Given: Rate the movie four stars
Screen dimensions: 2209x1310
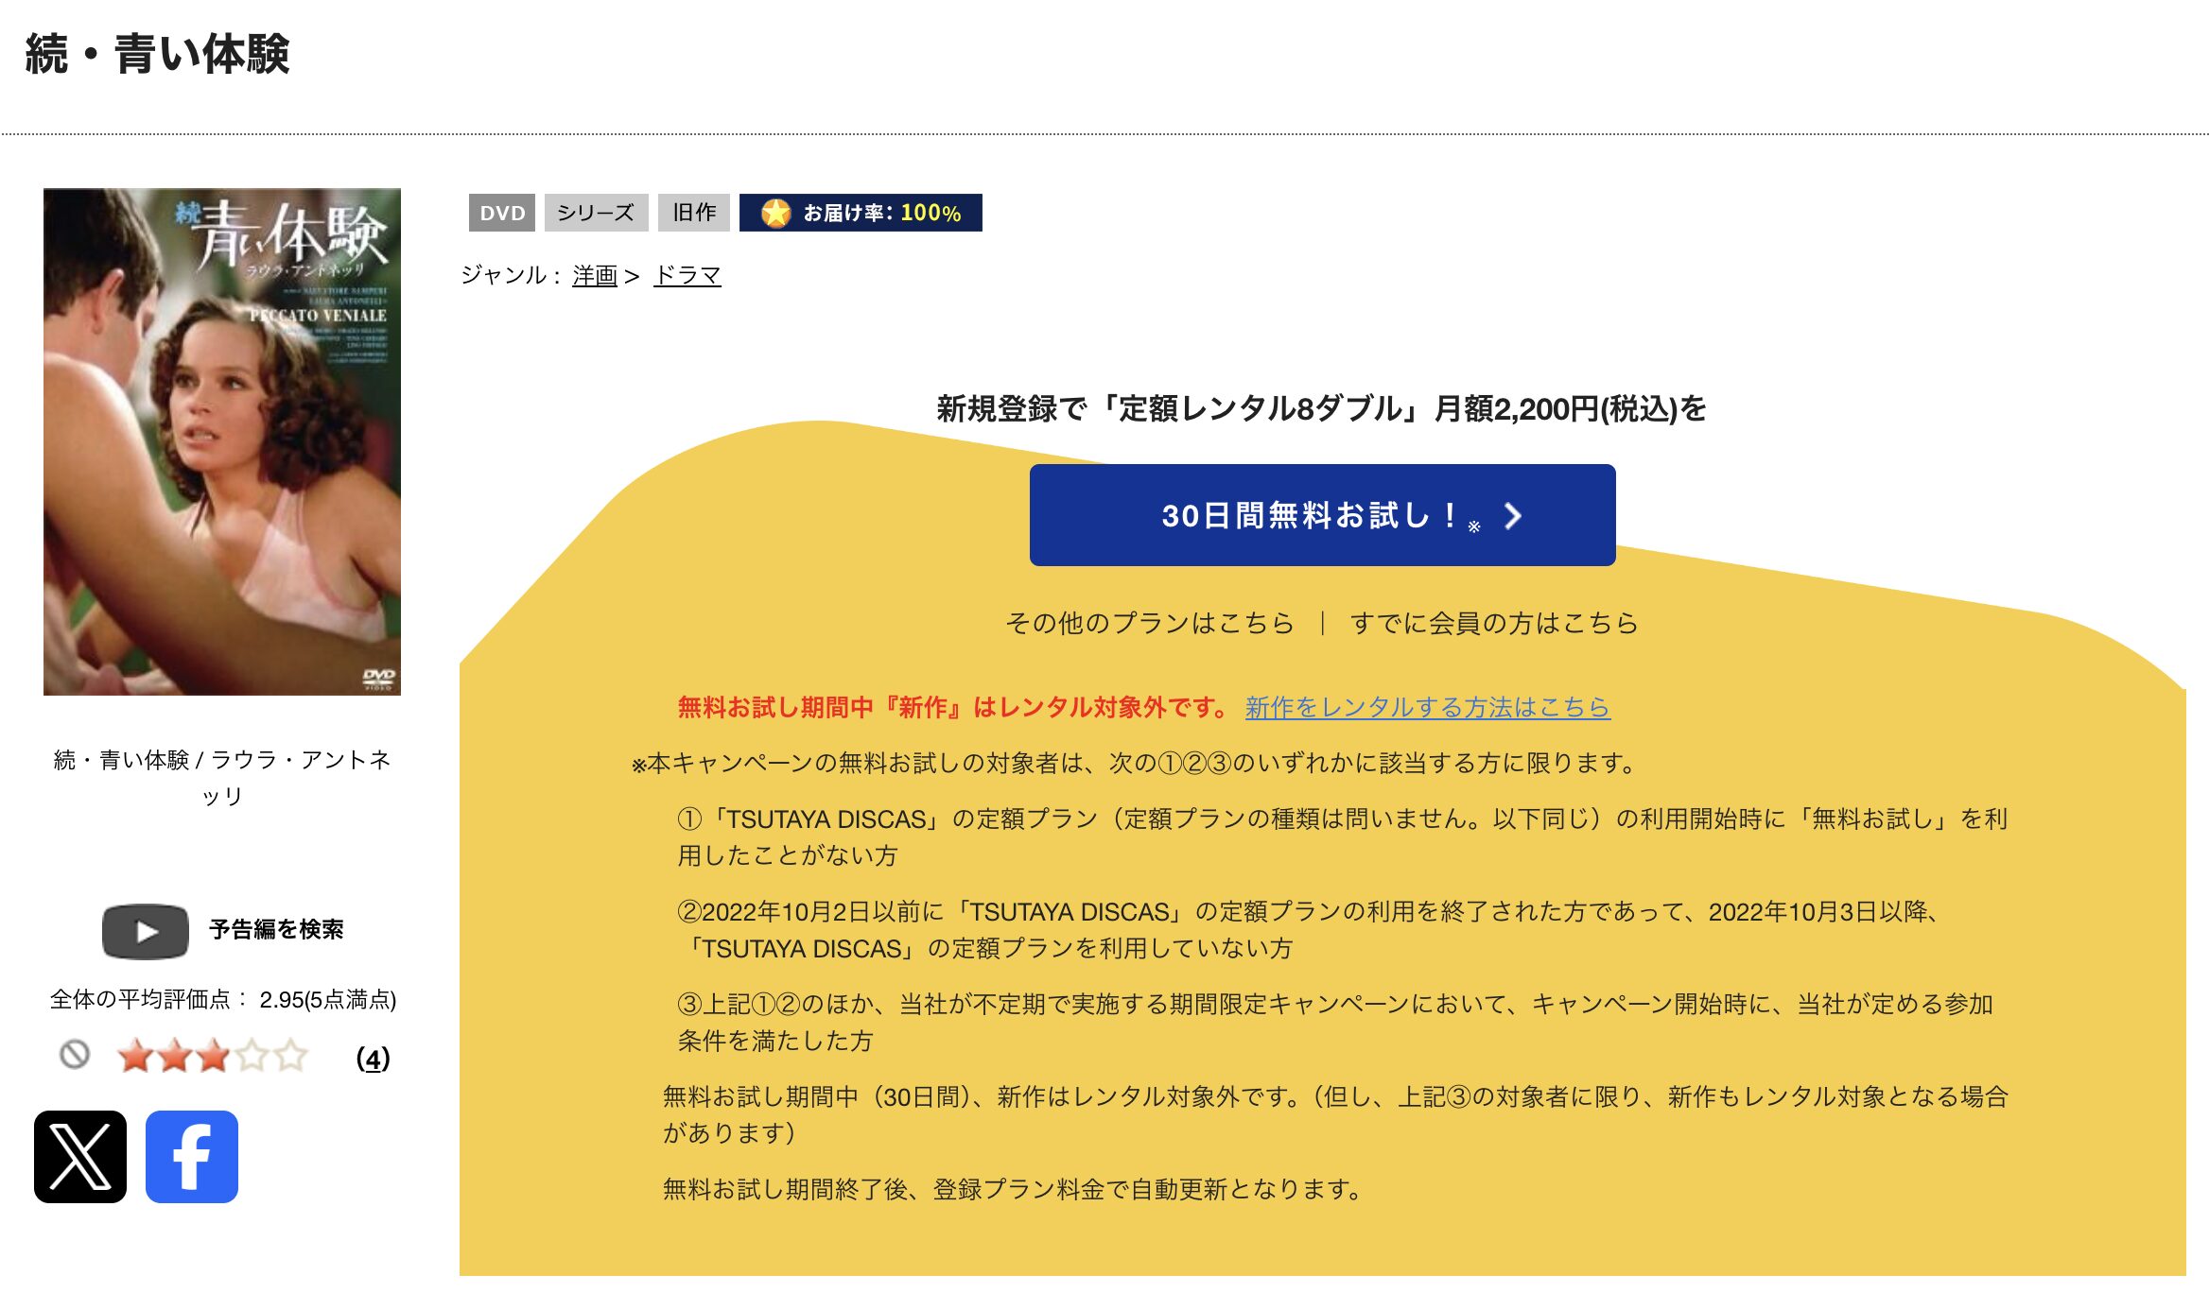Looking at the screenshot, I should click(x=252, y=1056).
